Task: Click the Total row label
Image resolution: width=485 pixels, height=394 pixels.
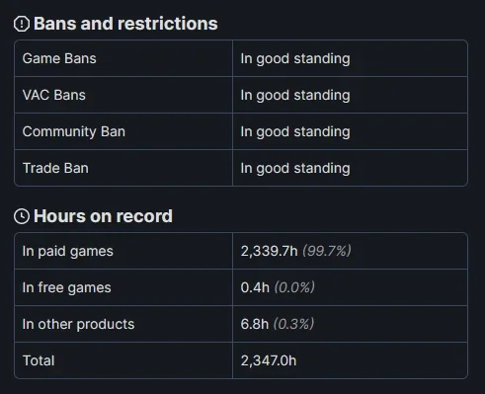Action: tap(39, 360)
